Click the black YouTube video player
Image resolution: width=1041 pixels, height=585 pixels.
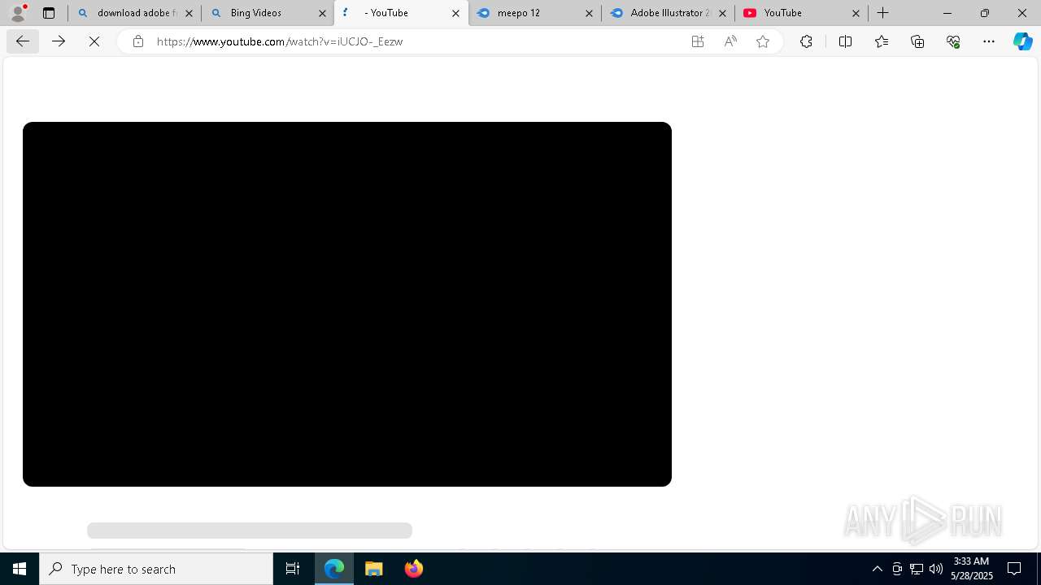point(347,304)
